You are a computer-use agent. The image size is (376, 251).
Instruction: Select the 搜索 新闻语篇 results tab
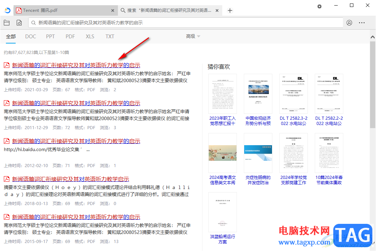[x=170, y=10]
